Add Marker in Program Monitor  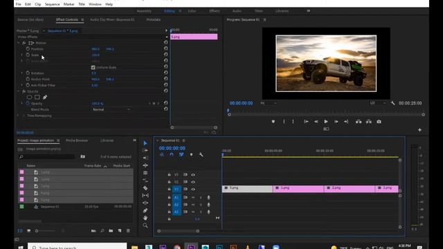[273, 122]
